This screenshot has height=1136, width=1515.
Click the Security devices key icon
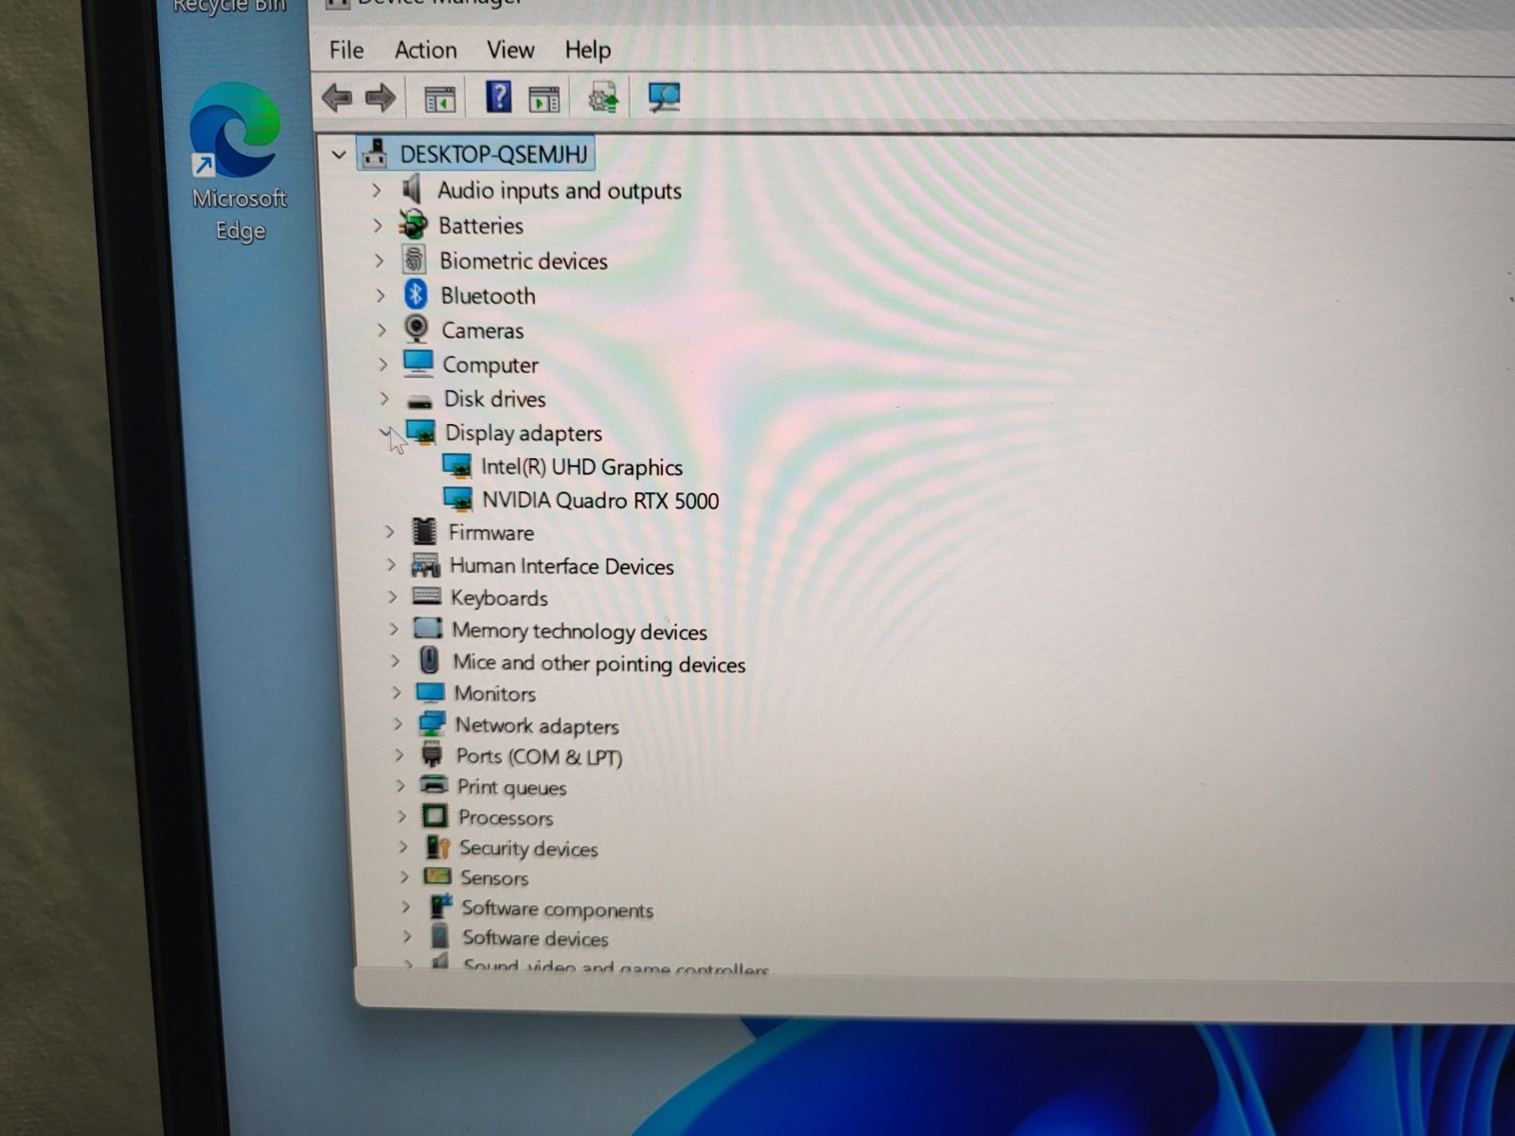pos(437,846)
